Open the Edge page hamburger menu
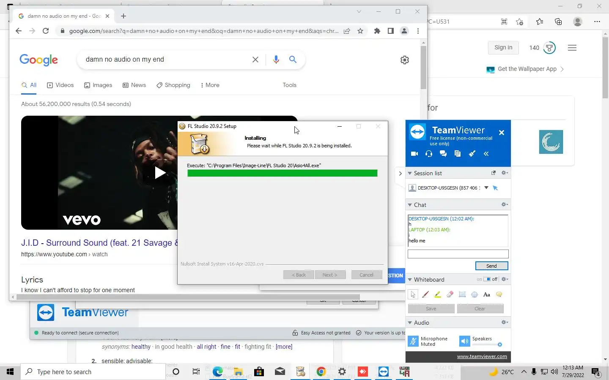 click(572, 48)
